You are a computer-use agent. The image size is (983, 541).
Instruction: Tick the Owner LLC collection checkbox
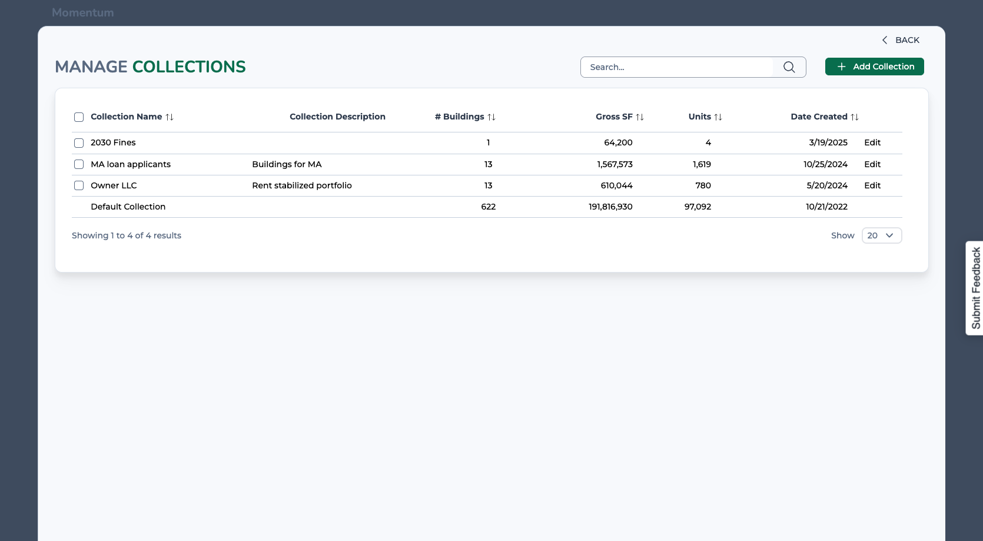click(x=79, y=185)
